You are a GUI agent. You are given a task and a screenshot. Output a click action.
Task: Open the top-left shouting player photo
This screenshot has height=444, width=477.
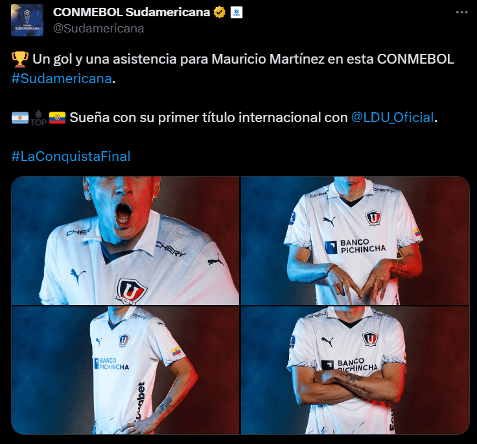point(125,240)
